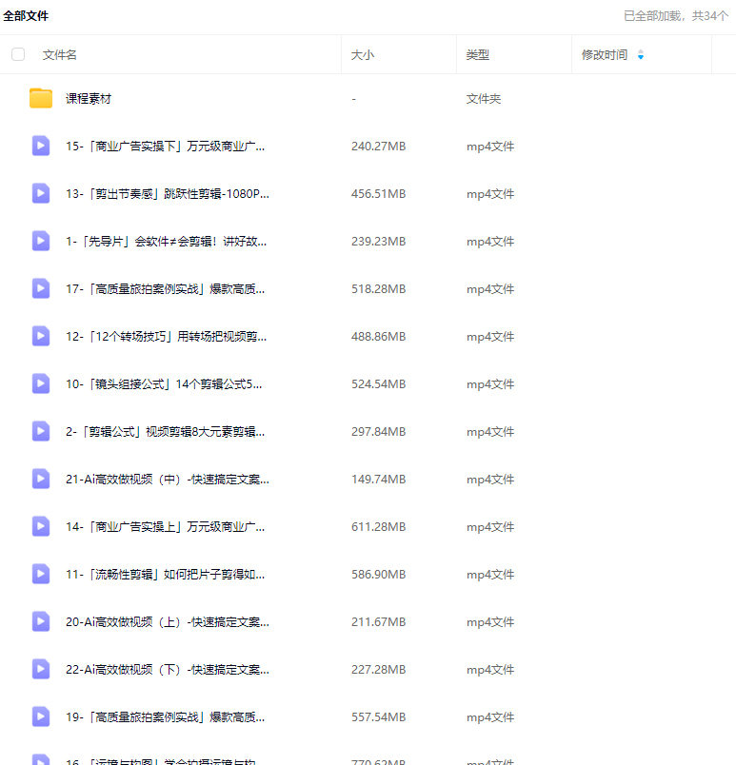Tick the select-all checkbox in header
Viewport: 736px width, 765px height.
click(x=18, y=54)
